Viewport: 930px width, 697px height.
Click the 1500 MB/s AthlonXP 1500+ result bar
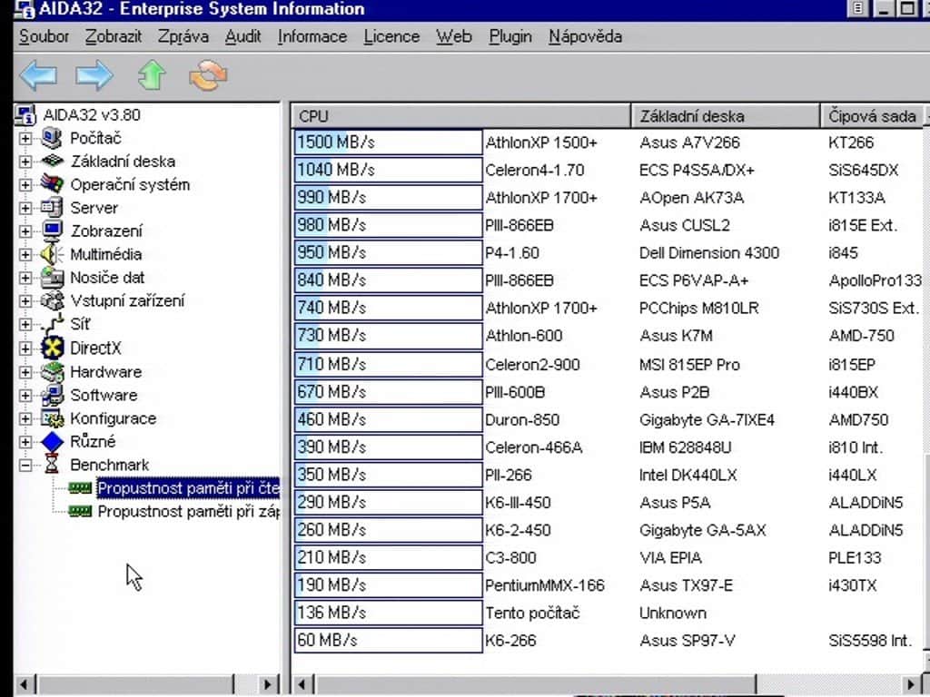click(389, 142)
